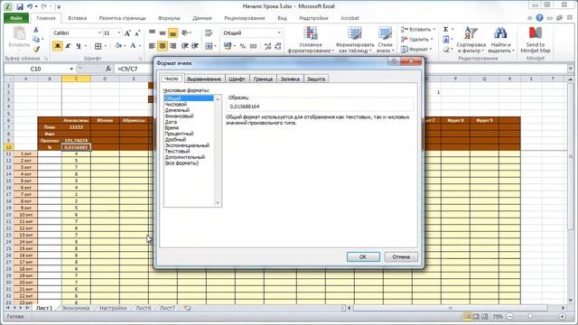Click the Merge and Center icon
Screen dimensions: 578x325
[209, 46]
